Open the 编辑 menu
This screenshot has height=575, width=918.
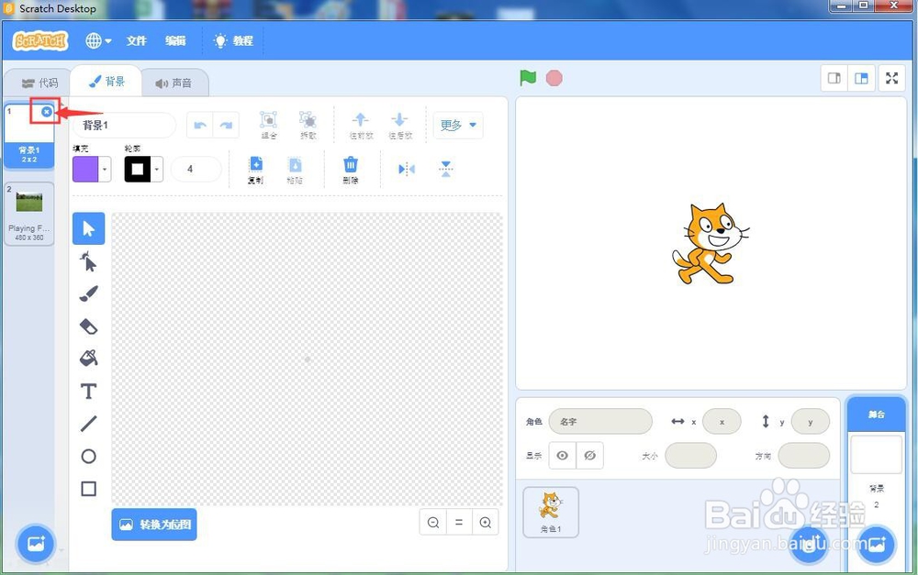click(x=175, y=40)
